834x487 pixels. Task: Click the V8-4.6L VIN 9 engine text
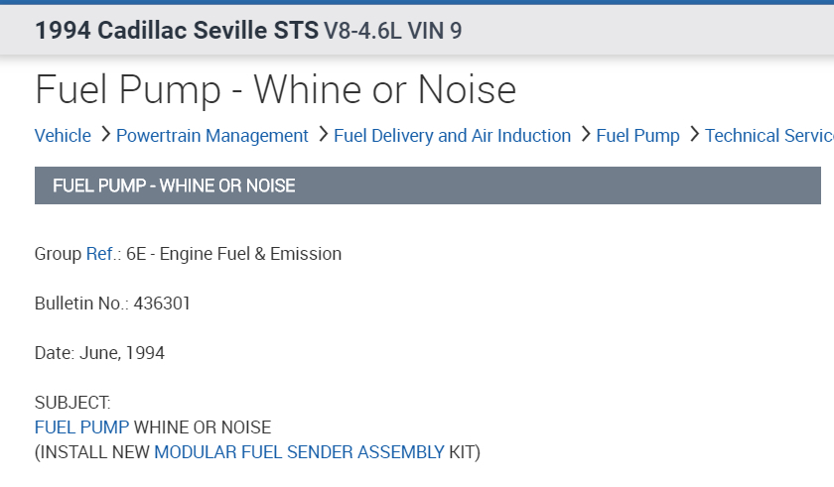393,31
